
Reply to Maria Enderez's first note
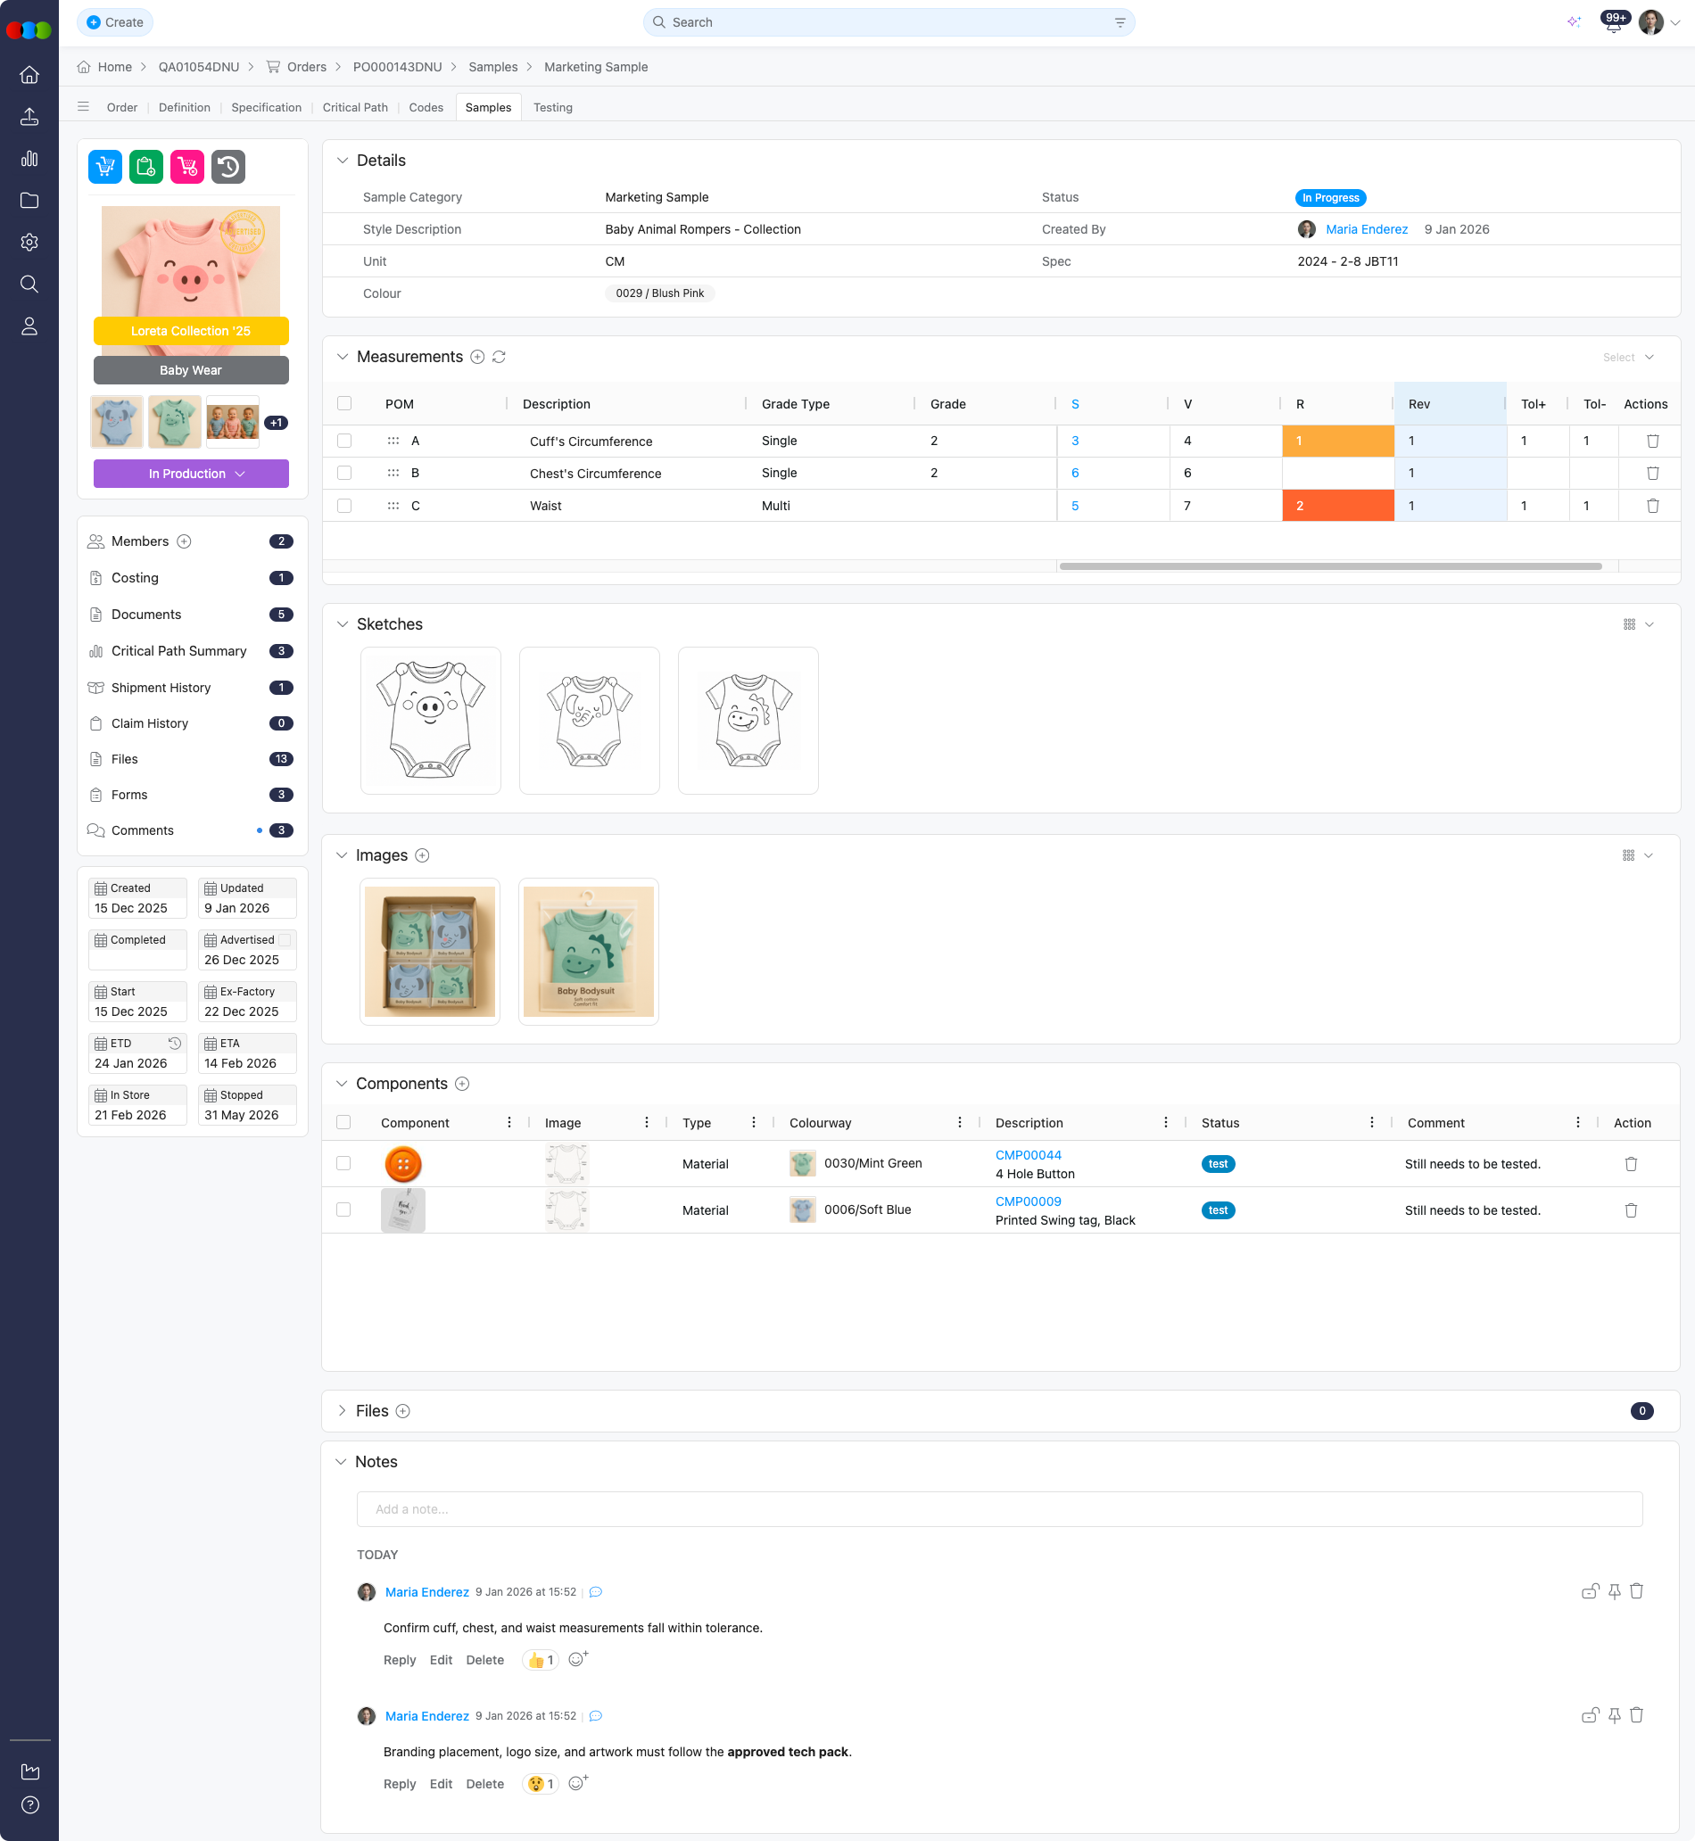pos(399,1659)
